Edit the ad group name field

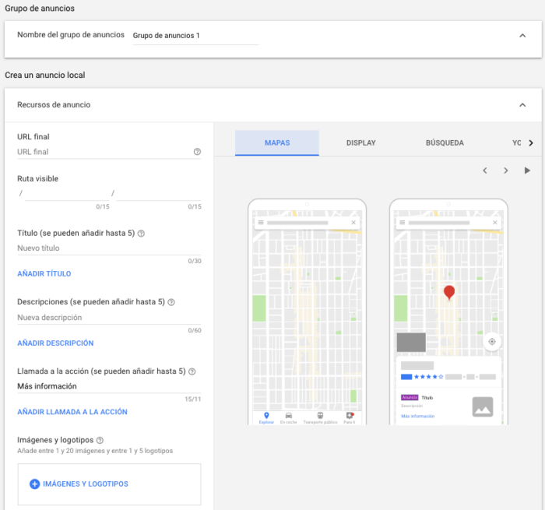tap(195, 36)
